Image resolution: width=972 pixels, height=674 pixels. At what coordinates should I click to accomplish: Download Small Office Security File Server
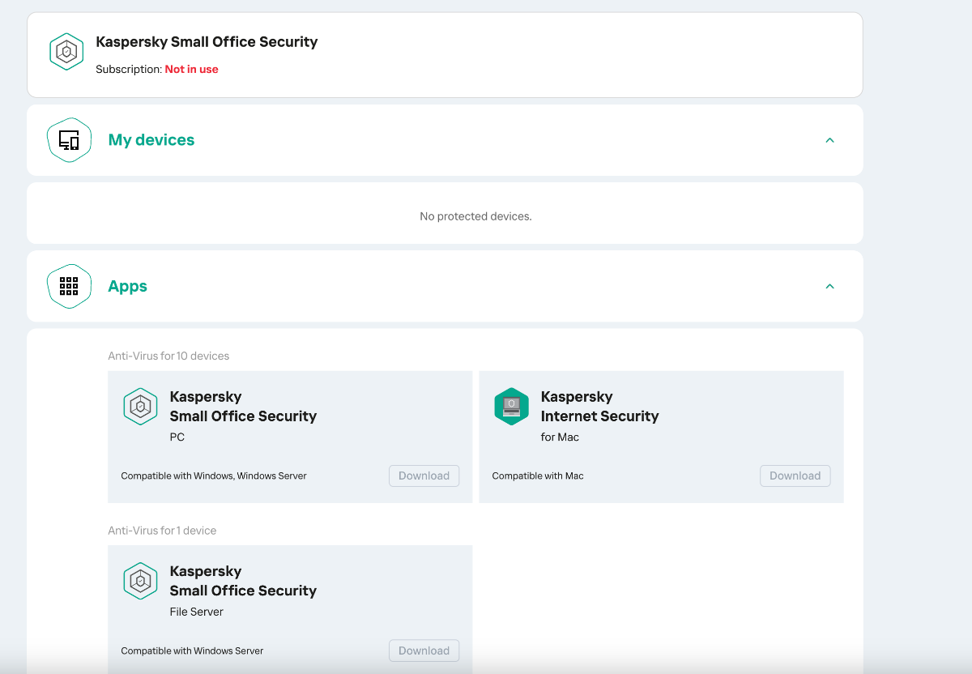pyautogui.click(x=424, y=651)
